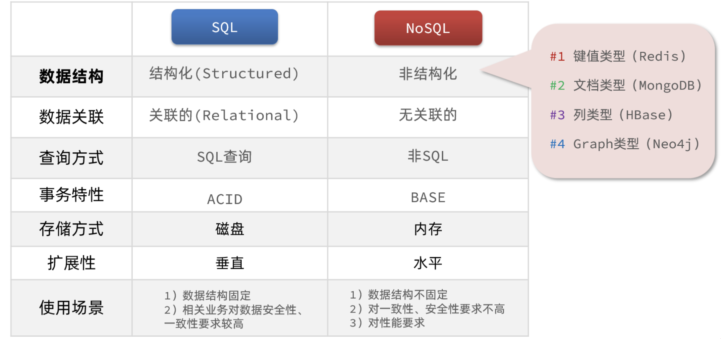Click the #4 Graph类型 (Neo4j) item

[x=625, y=144]
